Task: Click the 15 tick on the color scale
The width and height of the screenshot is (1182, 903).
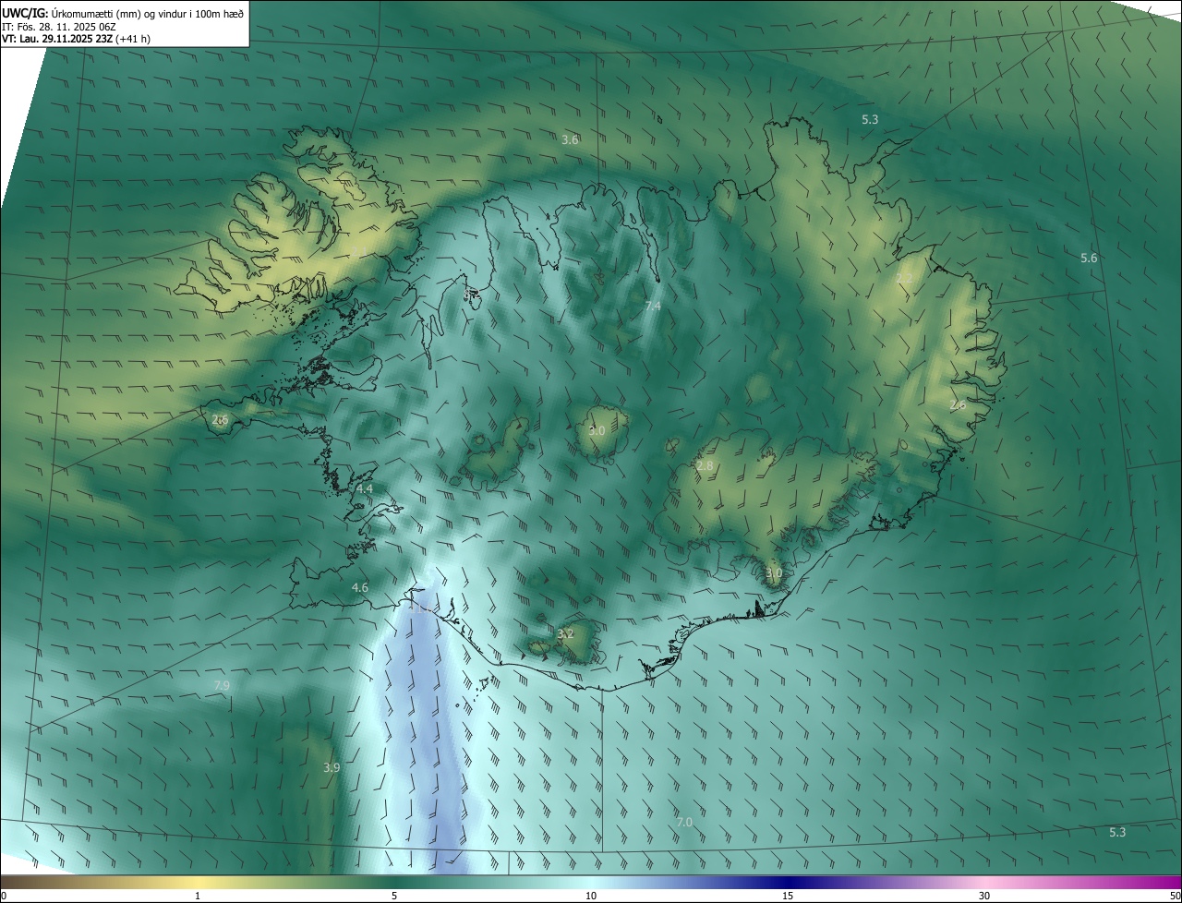Action: coord(788,896)
